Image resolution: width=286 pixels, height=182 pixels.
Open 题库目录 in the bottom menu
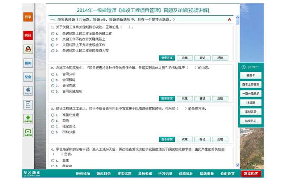tap(104, 174)
